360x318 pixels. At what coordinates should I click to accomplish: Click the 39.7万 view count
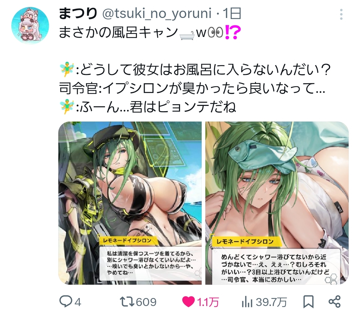click(x=271, y=302)
